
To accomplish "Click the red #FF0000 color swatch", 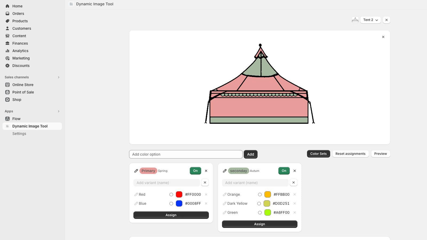I will click(179, 194).
